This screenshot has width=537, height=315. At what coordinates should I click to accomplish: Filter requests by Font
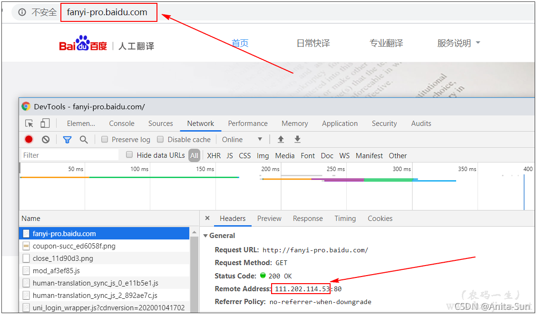click(x=308, y=156)
